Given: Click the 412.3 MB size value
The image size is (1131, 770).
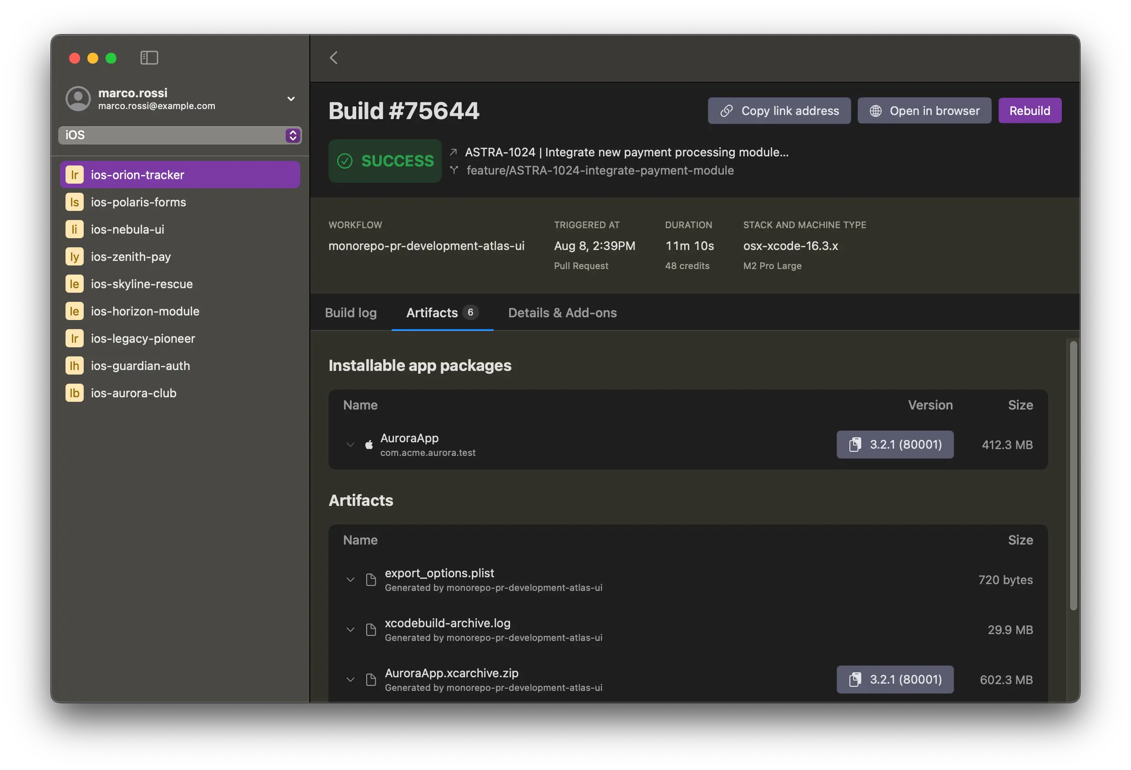Looking at the screenshot, I should tap(1007, 445).
